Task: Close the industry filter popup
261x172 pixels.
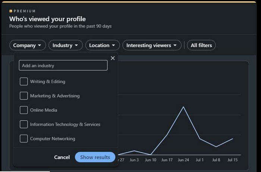Action: 113,58
